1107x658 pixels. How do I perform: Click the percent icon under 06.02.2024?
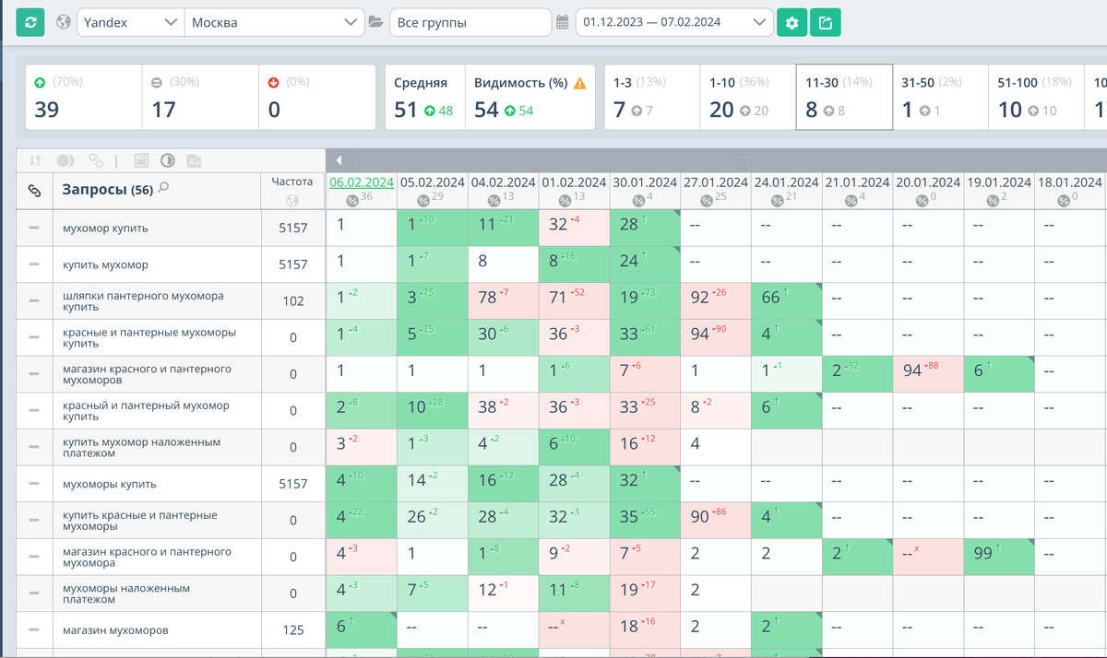coord(352,200)
